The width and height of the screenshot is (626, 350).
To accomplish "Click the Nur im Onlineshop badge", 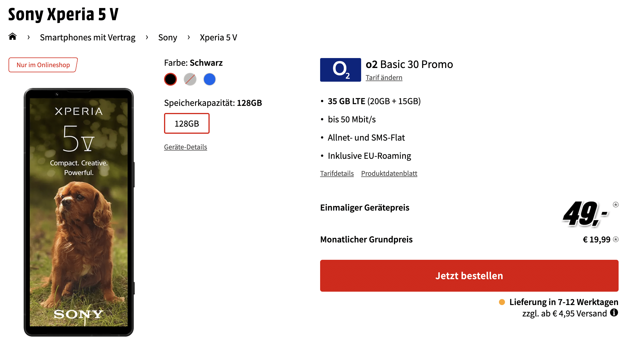I will click(43, 65).
